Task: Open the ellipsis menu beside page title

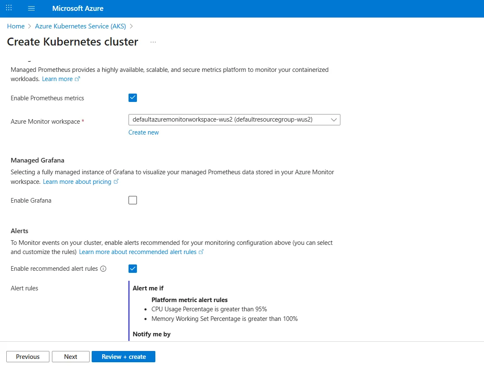Action: [x=153, y=42]
